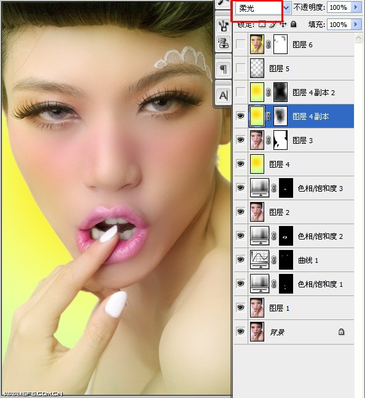Select the layer named 色相/饱和度 1
The image size is (365, 398).
point(320,284)
